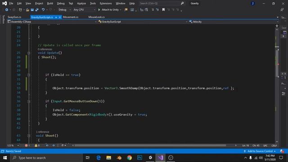The height and width of the screenshot is (162, 288).
Task: Expand the Add to Source Control menu
Action: (260, 151)
